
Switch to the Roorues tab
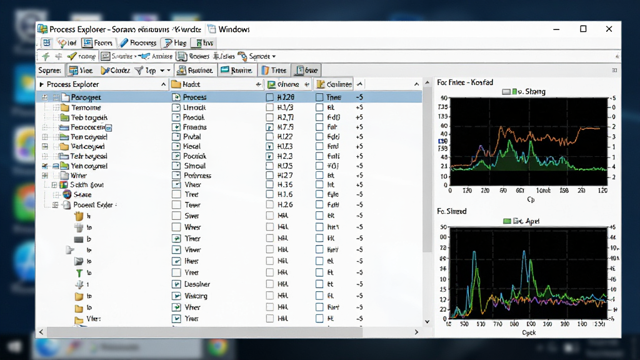click(x=138, y=43)
